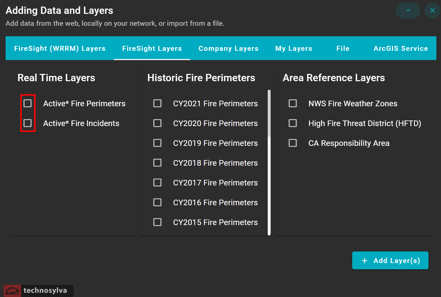
Task: Switch to FireSight (WRRM) Layers tab
Action: [60, 49]
